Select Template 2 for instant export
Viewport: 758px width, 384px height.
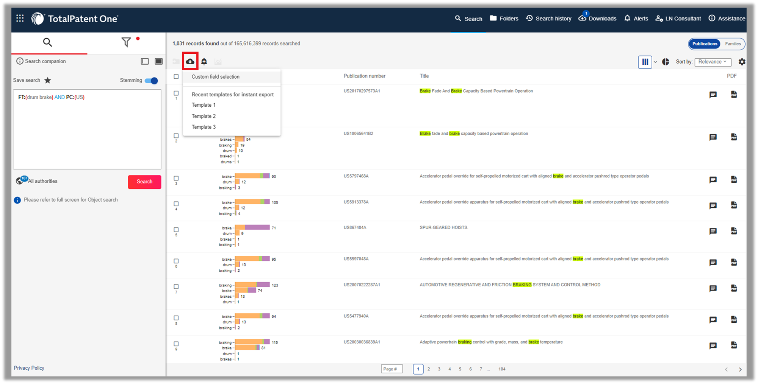[204, 116]
